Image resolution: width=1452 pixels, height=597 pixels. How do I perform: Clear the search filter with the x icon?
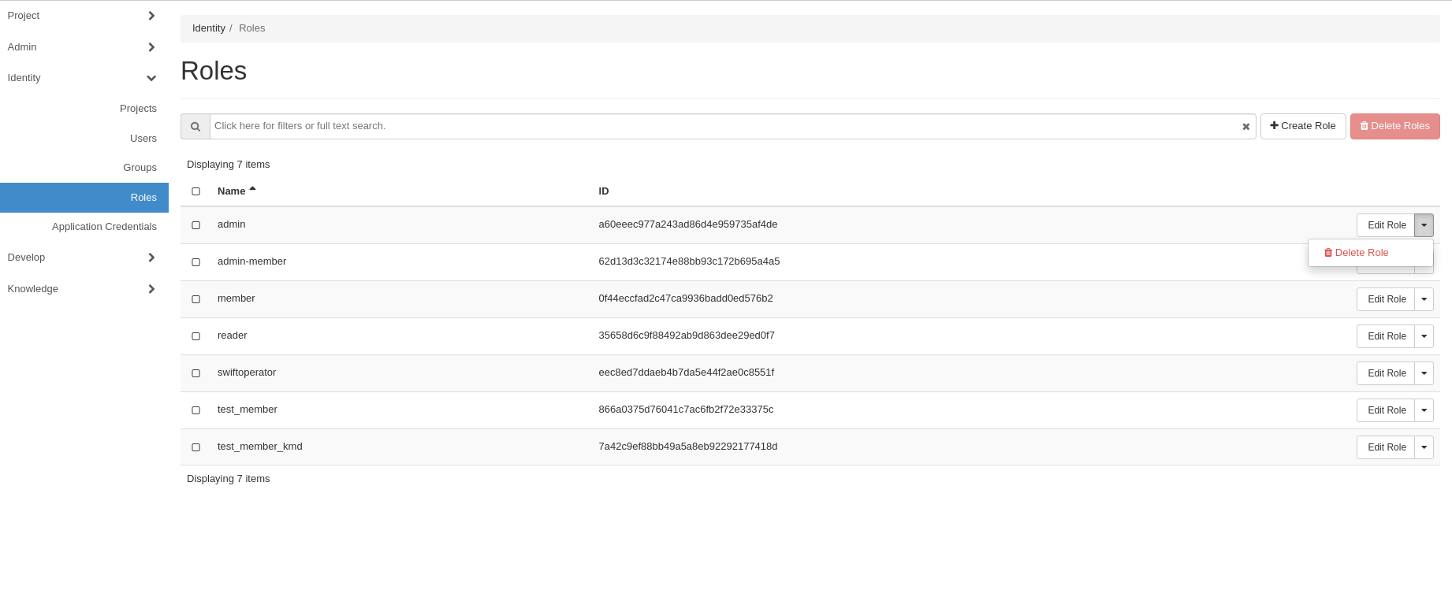coord(1245,127)
